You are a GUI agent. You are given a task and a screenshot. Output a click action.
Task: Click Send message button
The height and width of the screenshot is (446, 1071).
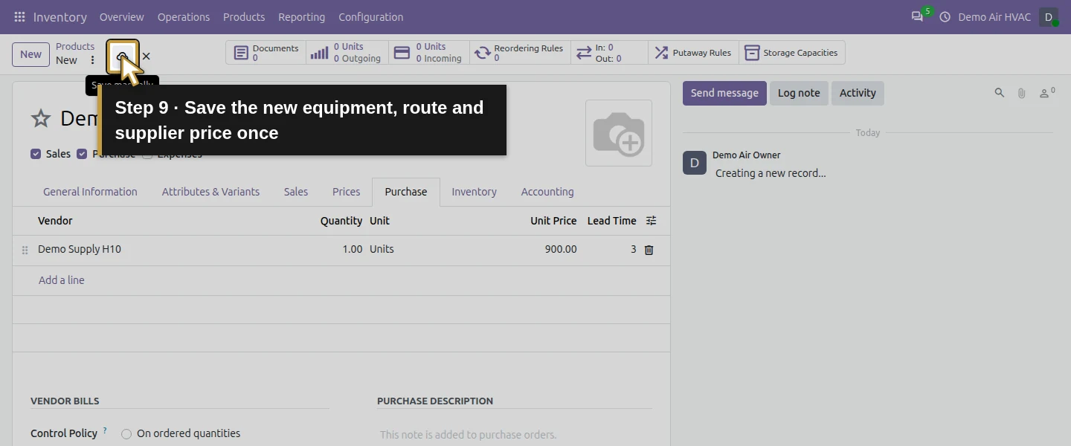(724, 93)
